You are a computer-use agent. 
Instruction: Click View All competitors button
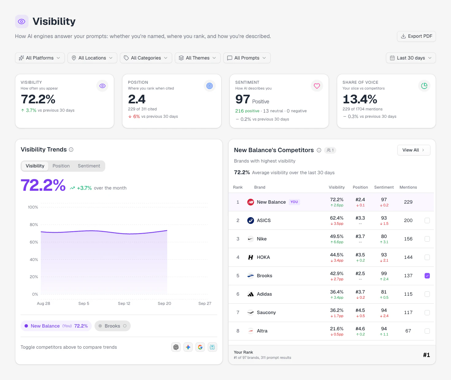point(414,150)
